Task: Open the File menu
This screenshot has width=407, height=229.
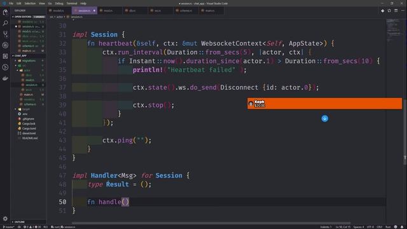Action: tap(11, 3)
